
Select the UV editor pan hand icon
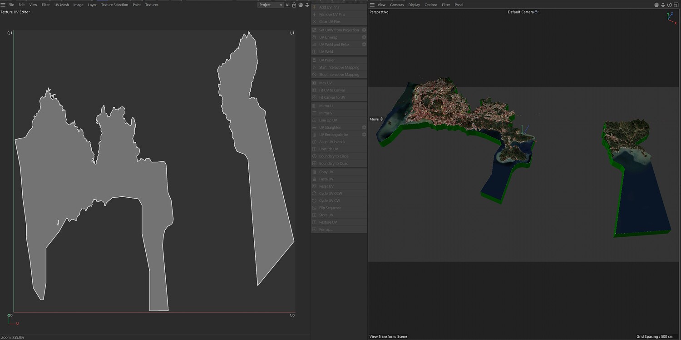pos(301,5)
